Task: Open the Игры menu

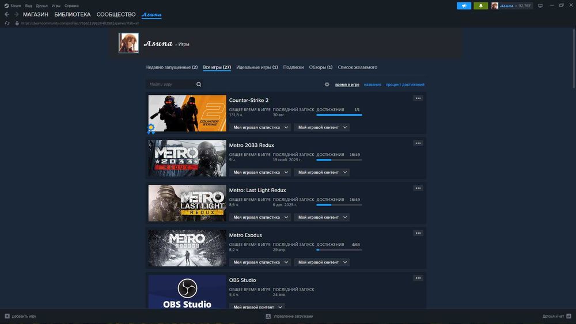Action: pyautogui.click(x=56, y=6)
